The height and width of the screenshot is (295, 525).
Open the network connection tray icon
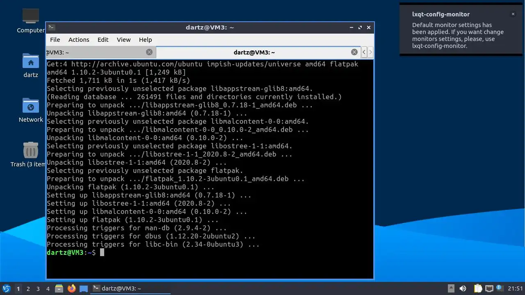click(x=489, y=288)
